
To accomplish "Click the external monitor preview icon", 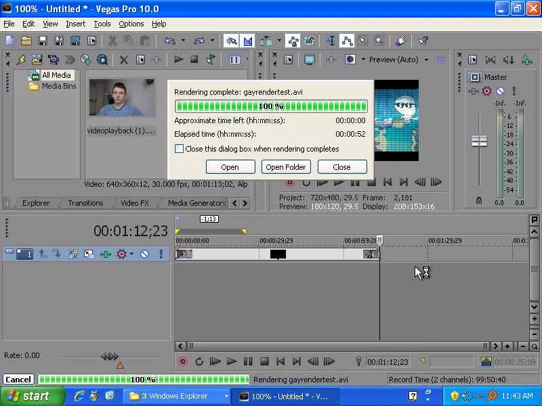I will (310, 60).
